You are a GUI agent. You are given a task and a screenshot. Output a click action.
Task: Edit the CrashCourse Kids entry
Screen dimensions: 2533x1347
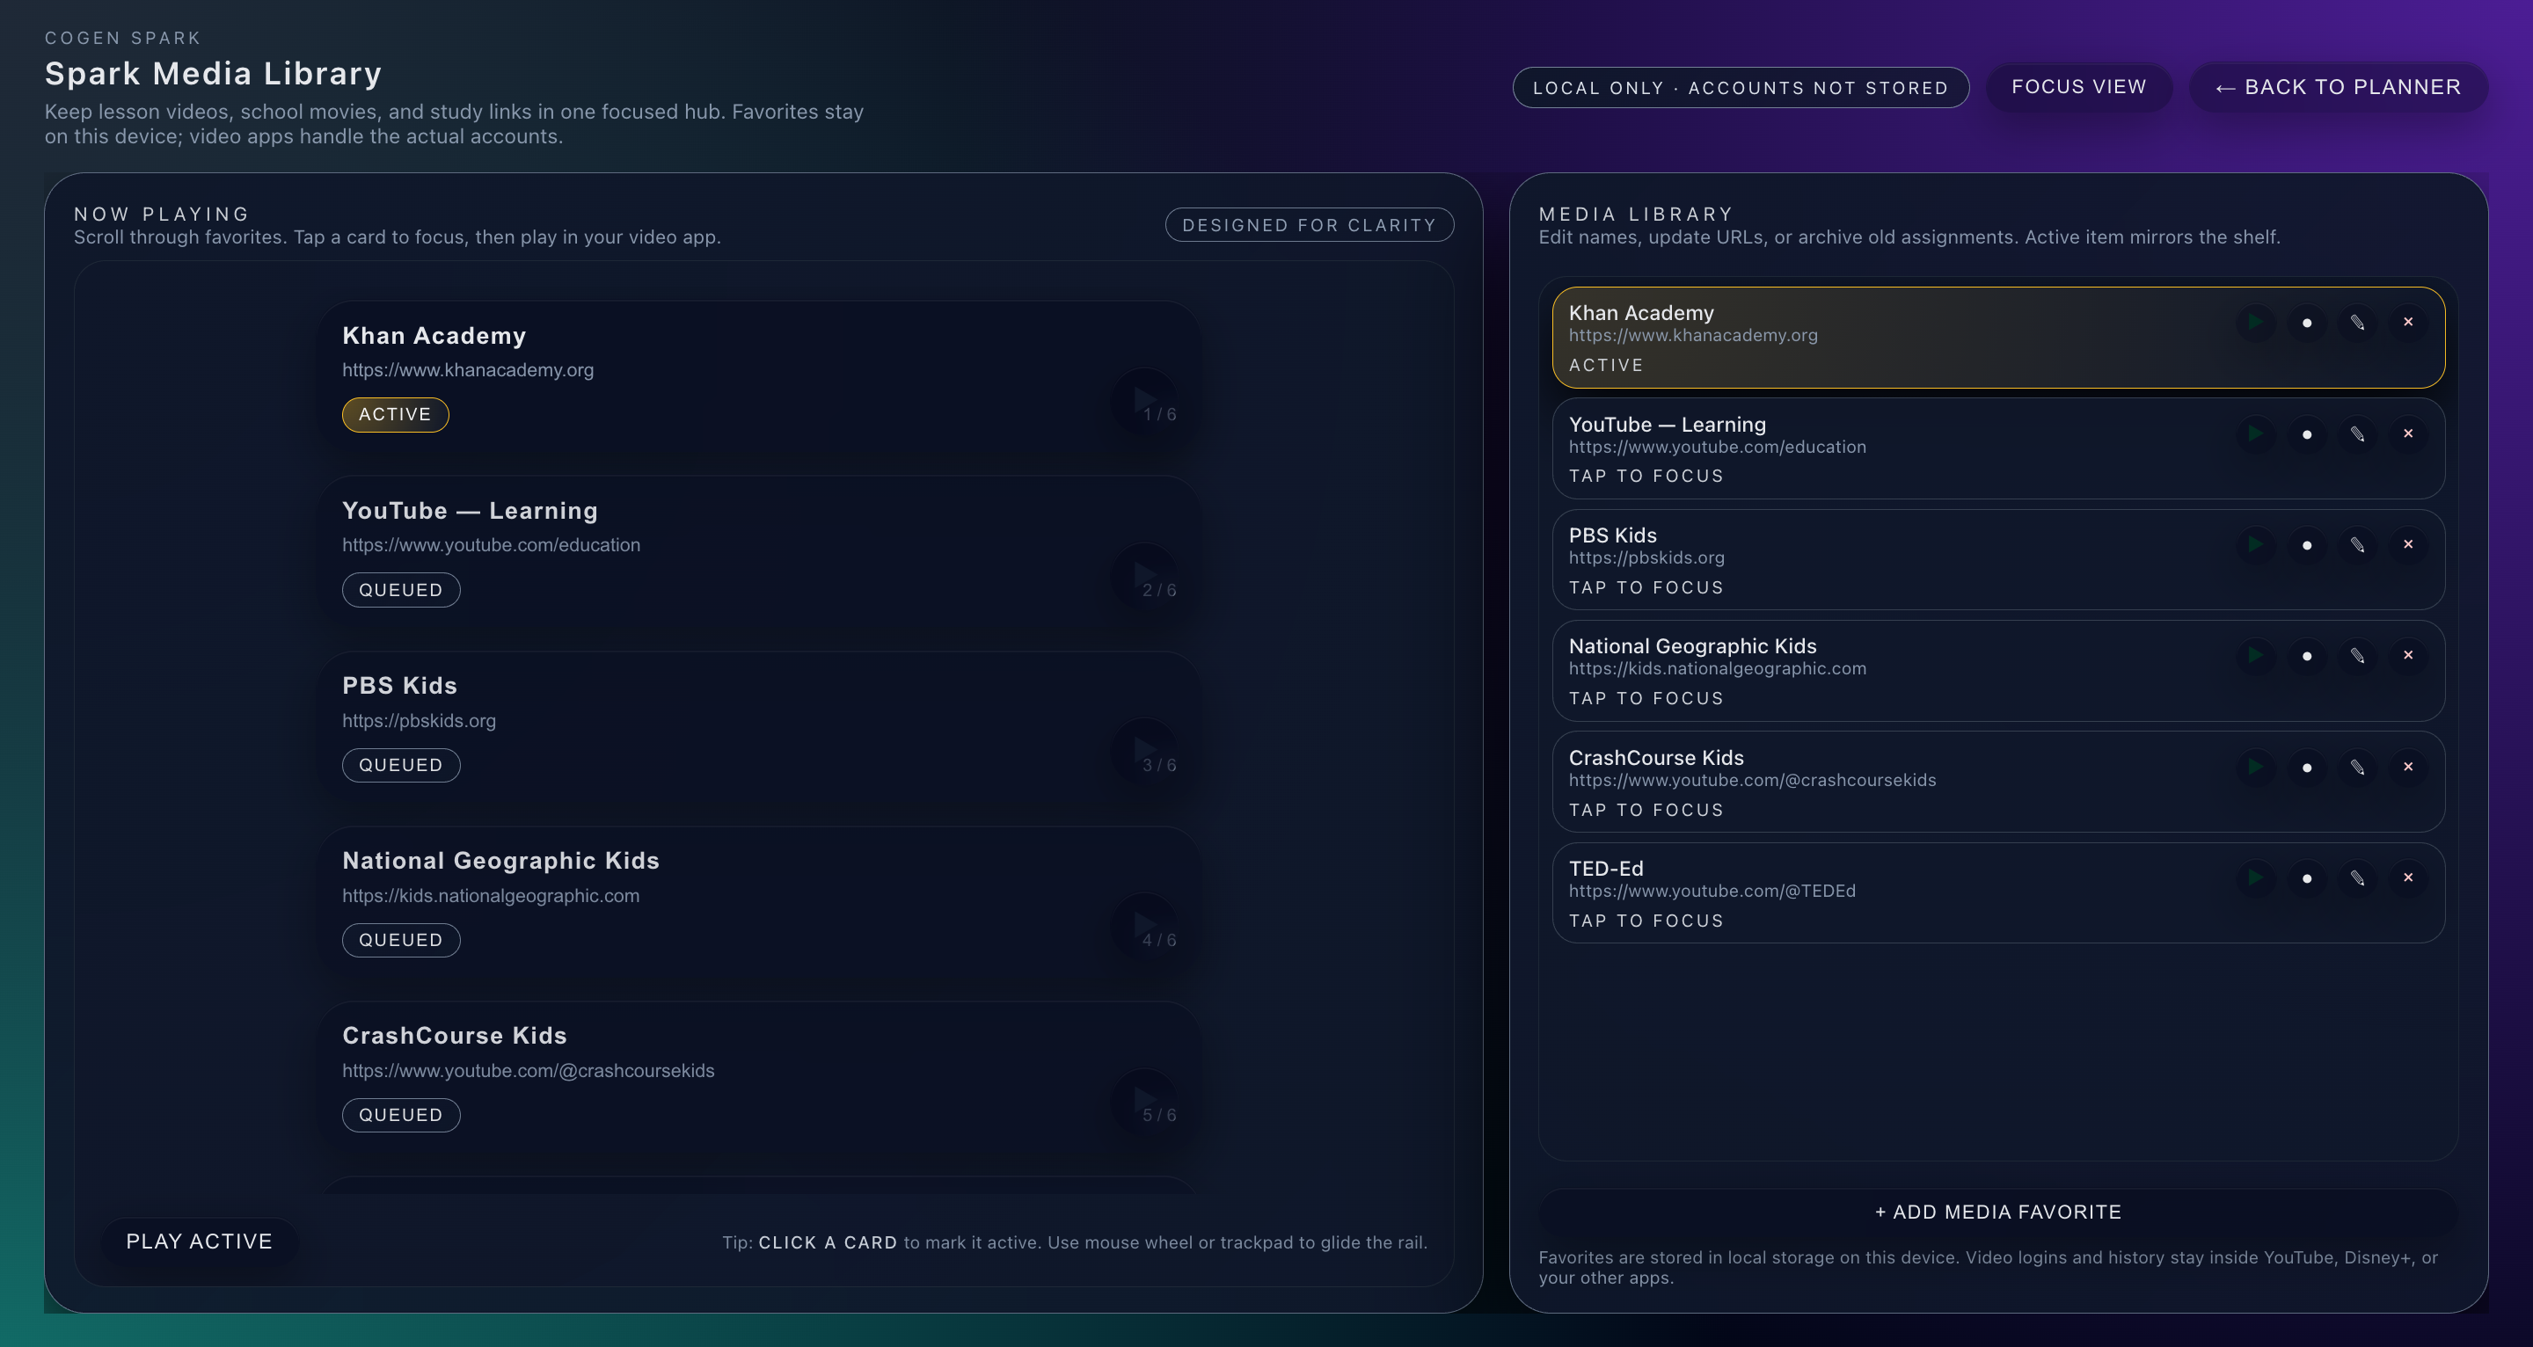point(2357,767)
